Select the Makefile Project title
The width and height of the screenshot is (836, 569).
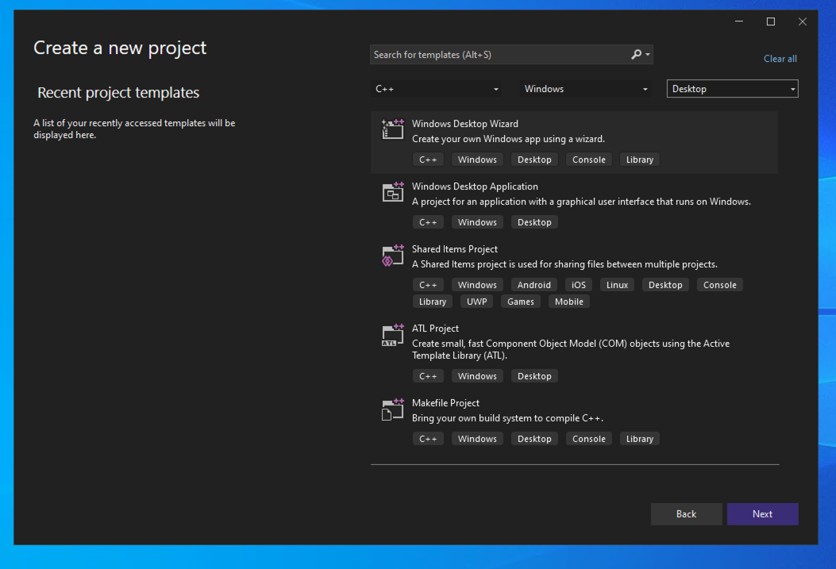coord(445,403)
